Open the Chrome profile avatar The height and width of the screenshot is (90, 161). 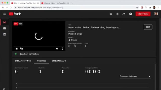pyautogui.click(x=154, y=7)
